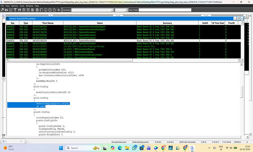Select the UL_CCCH / RRCConnectionRequest row
The image size is (253, 152).
tap(124, 49)
